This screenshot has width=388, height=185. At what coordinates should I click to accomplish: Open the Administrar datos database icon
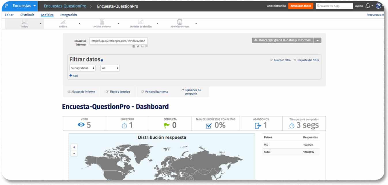pyautogui.click(x=180, y=22)
